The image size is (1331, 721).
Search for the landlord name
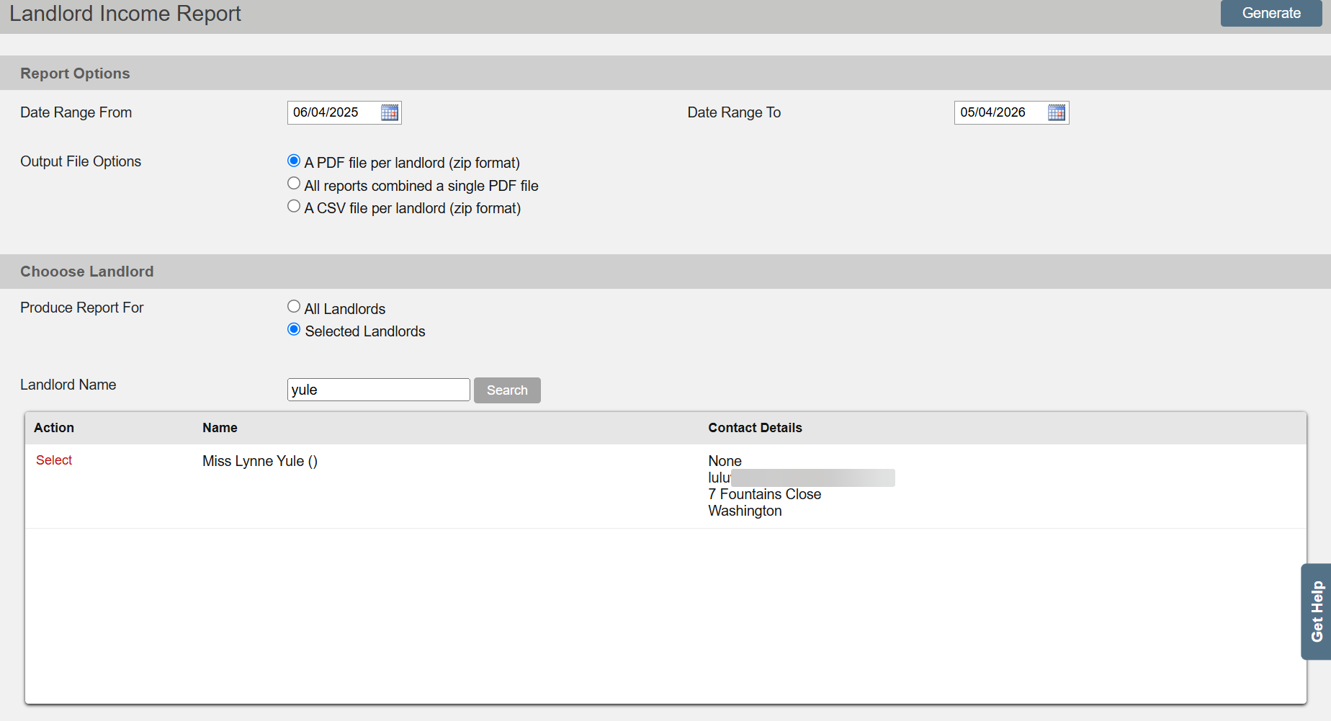[x=507, y=390]
